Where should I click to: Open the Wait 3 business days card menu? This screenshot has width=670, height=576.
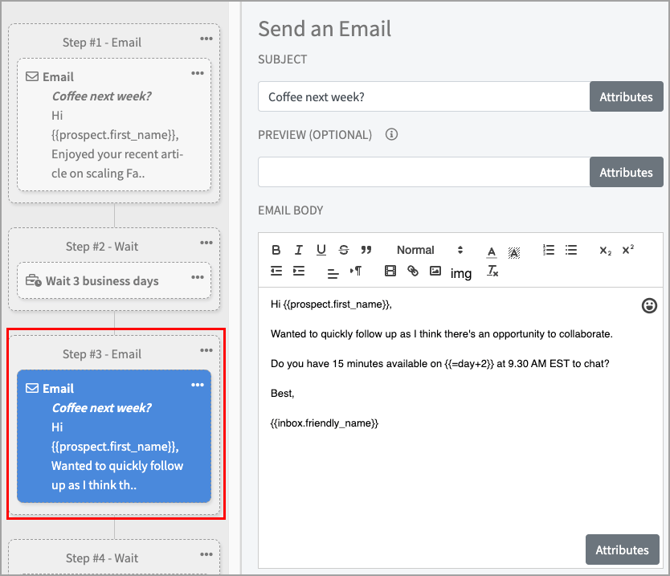click(x=198, y=278)
